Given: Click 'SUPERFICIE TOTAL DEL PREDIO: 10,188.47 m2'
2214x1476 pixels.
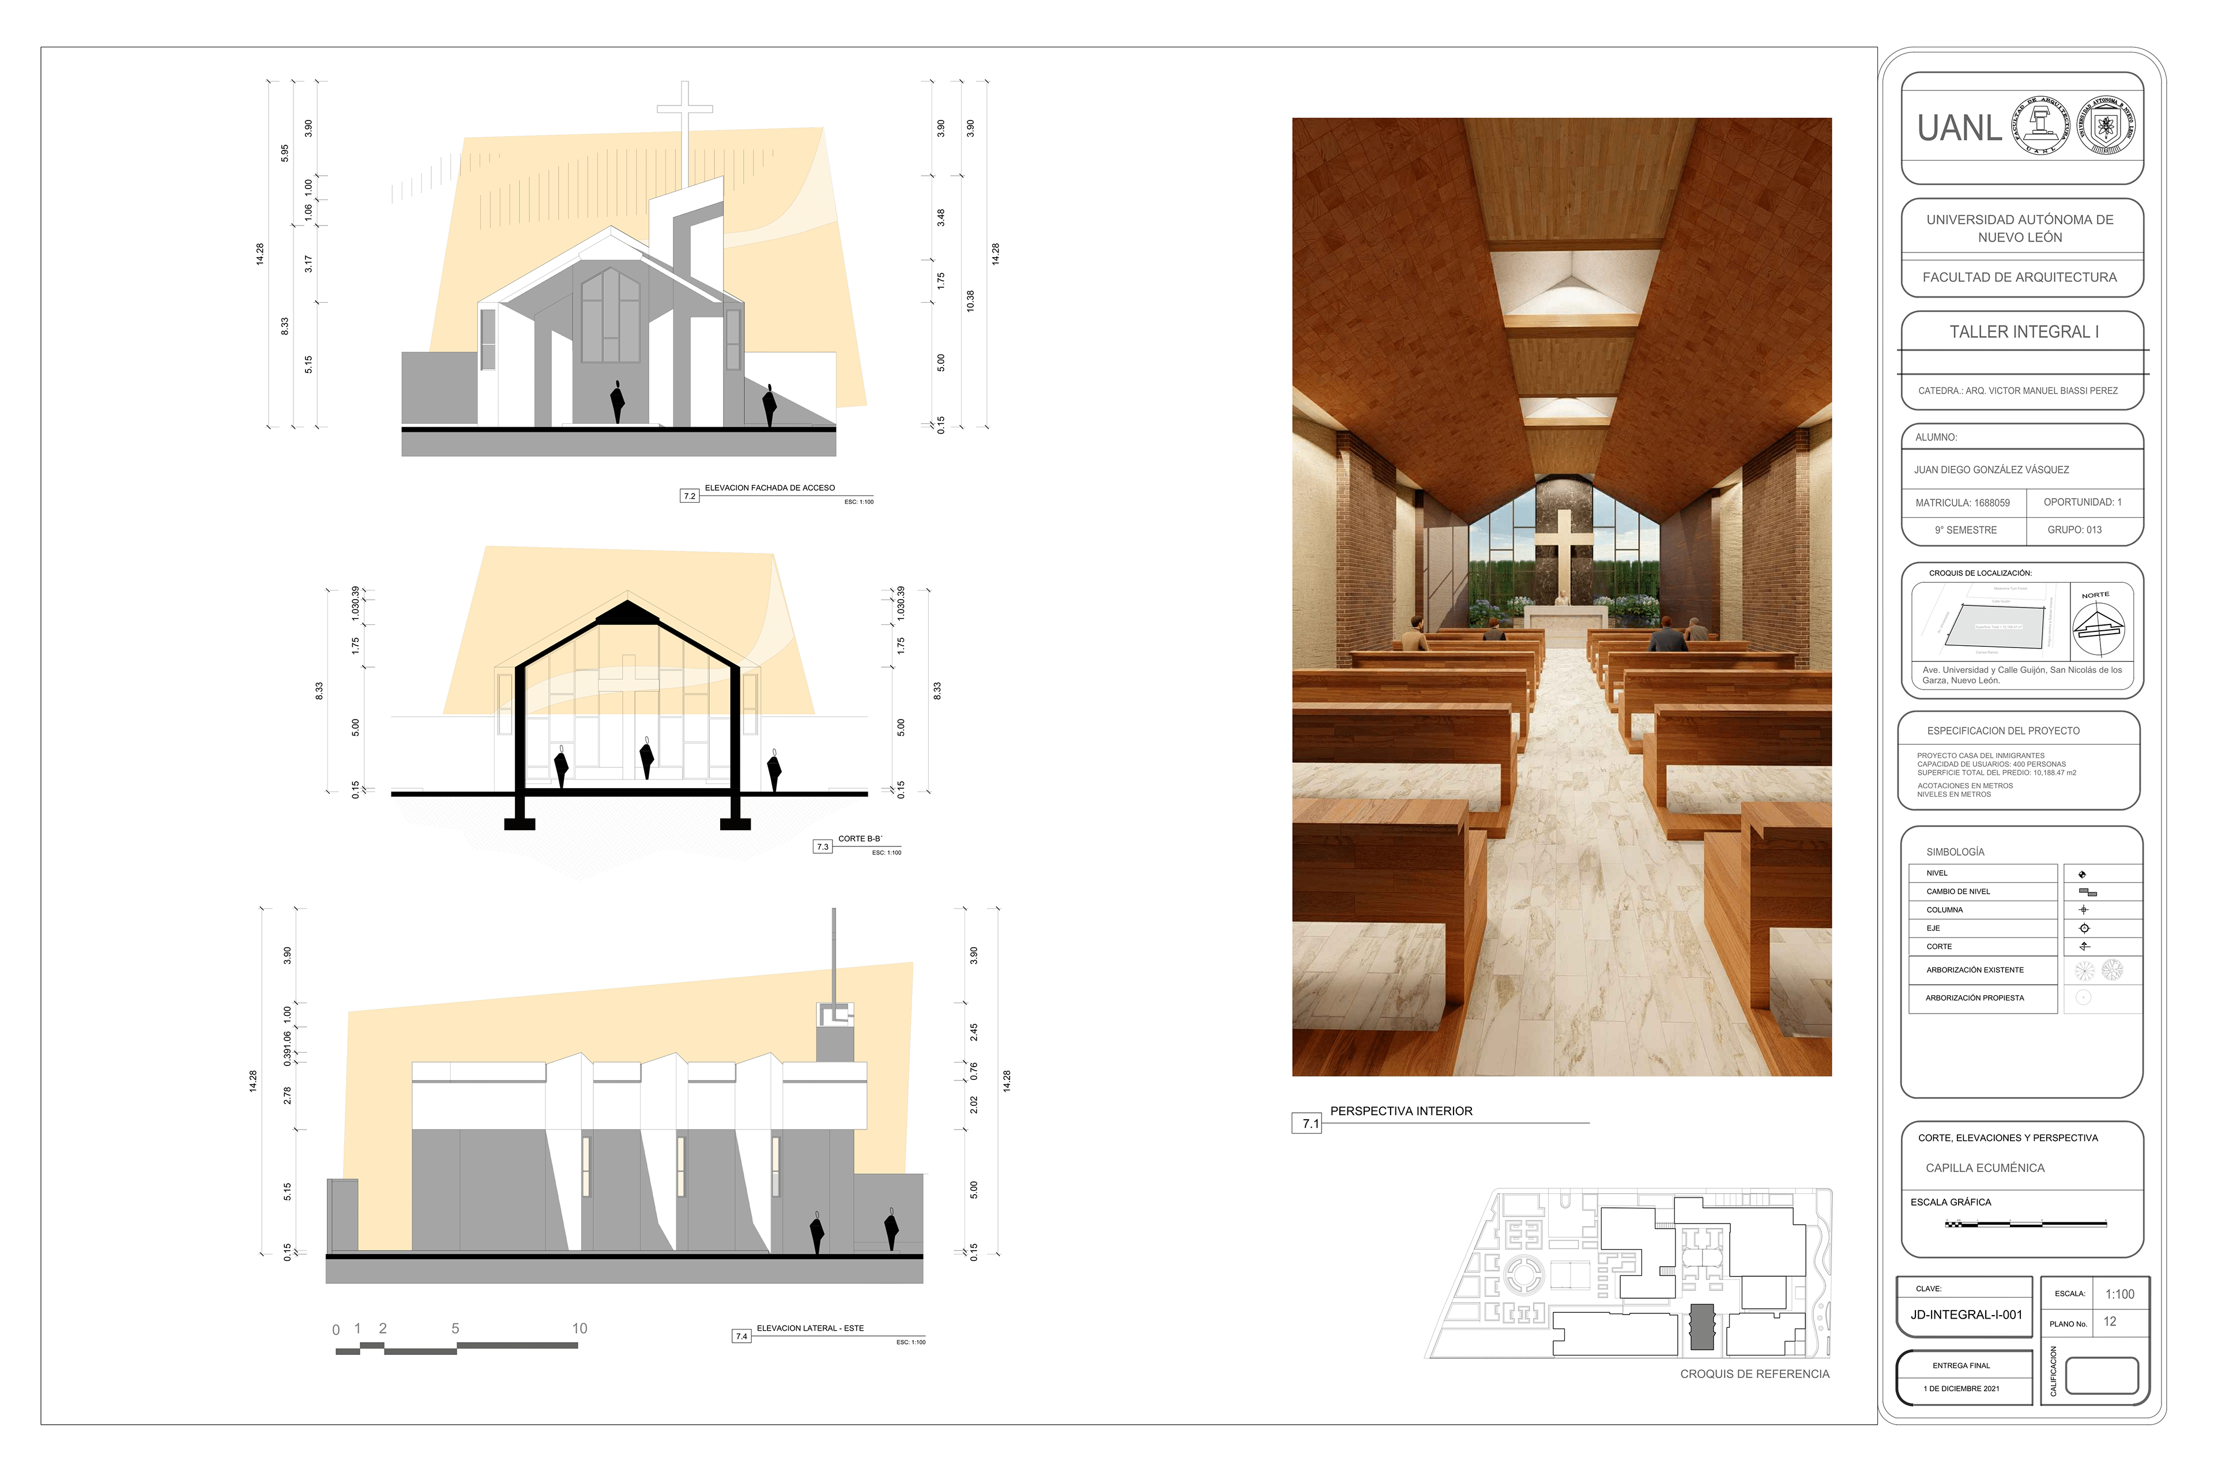Looking at the screenshot, I should [x=1997, y=773].
